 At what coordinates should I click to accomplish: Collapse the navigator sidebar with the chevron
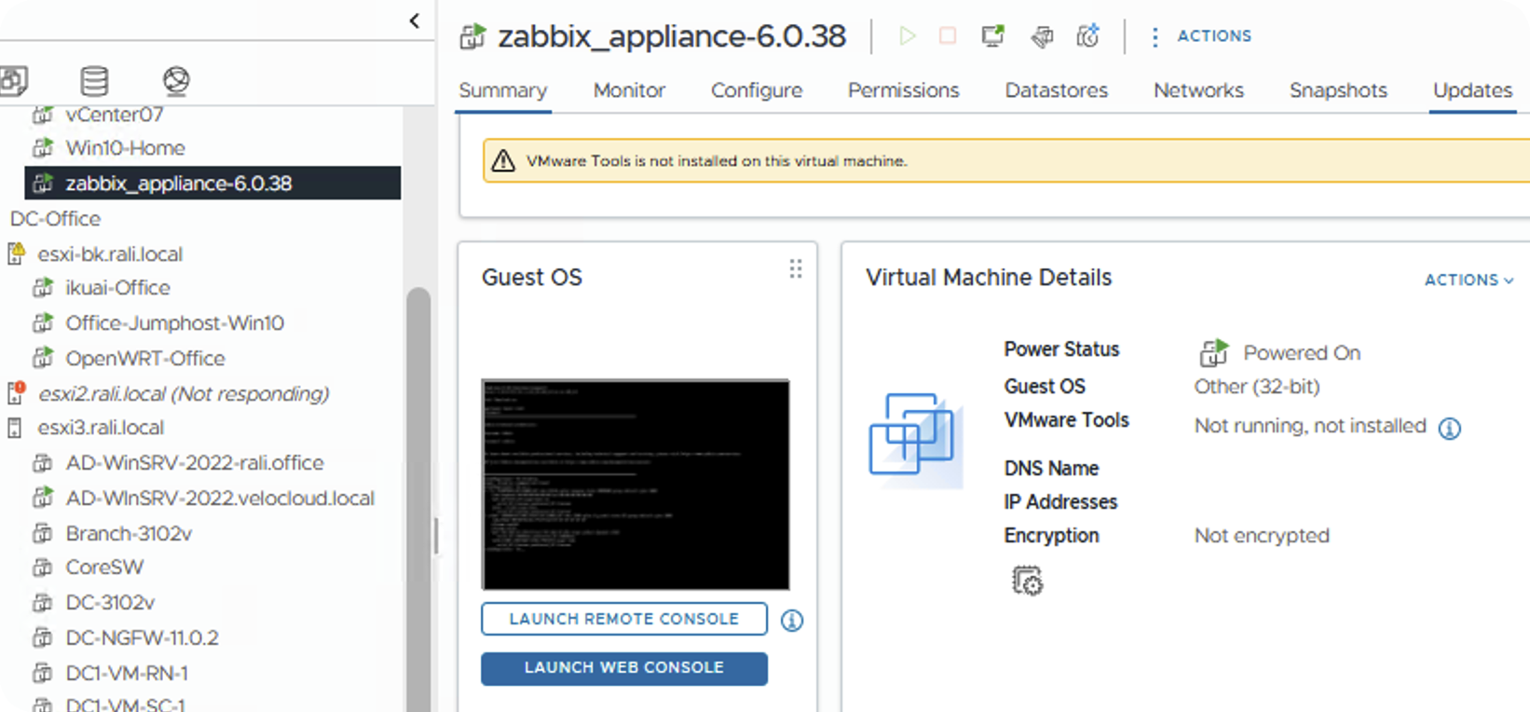[415, 21]
